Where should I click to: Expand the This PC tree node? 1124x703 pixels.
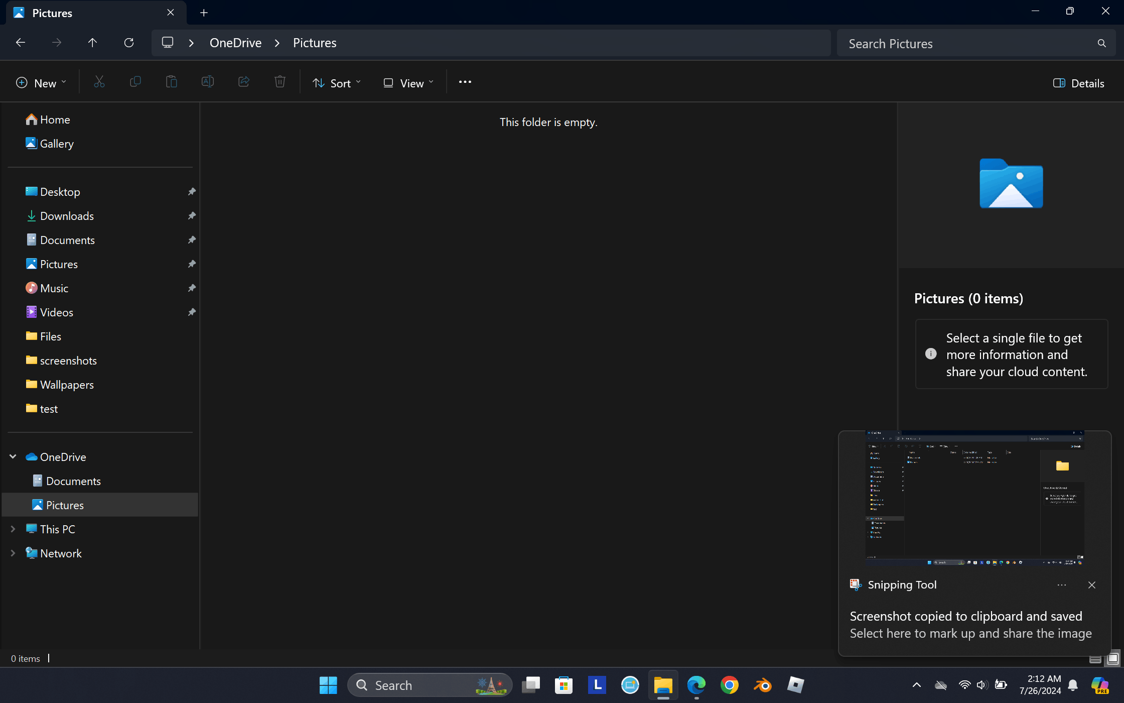click(x=13, y=529)
